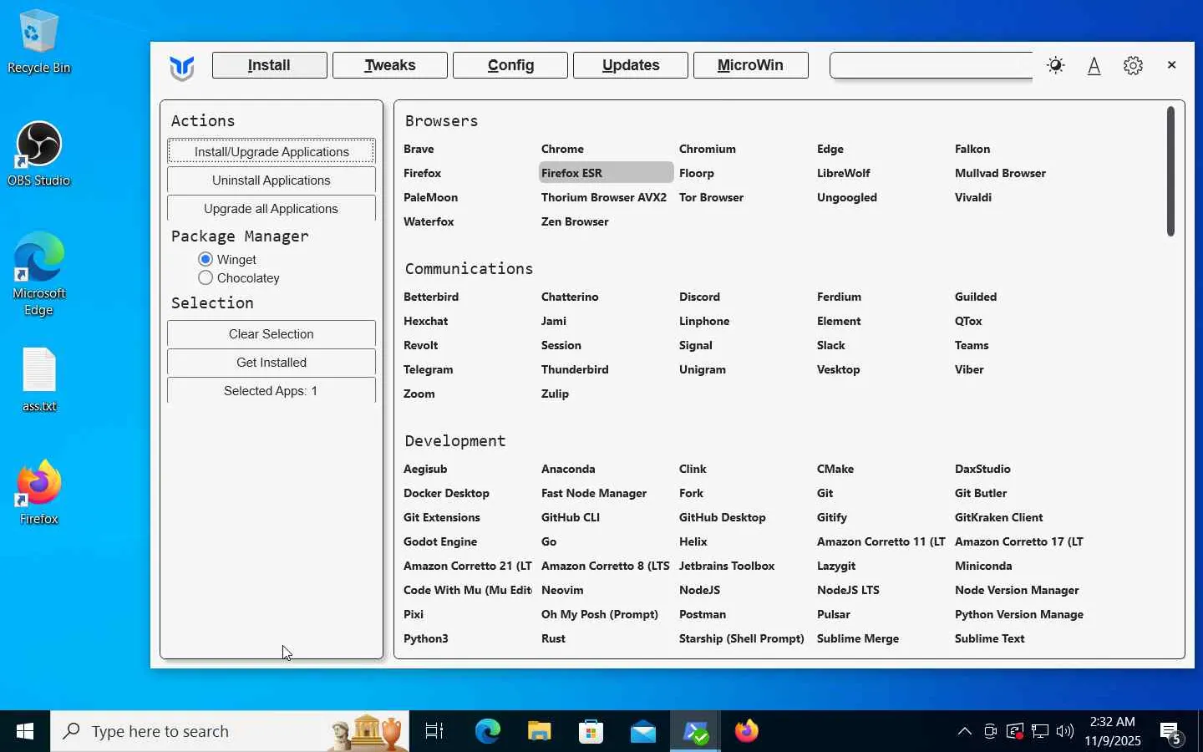
Task: Show the Selected Apps: 1 list
Action: 272,390
